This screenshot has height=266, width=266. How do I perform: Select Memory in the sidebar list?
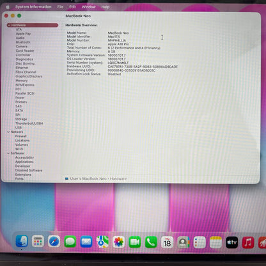[x=22, y=81]
